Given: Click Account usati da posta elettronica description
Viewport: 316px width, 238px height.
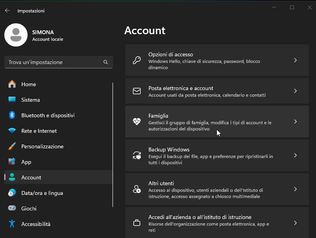Looking at the screenshot, I should pos(207,95).
